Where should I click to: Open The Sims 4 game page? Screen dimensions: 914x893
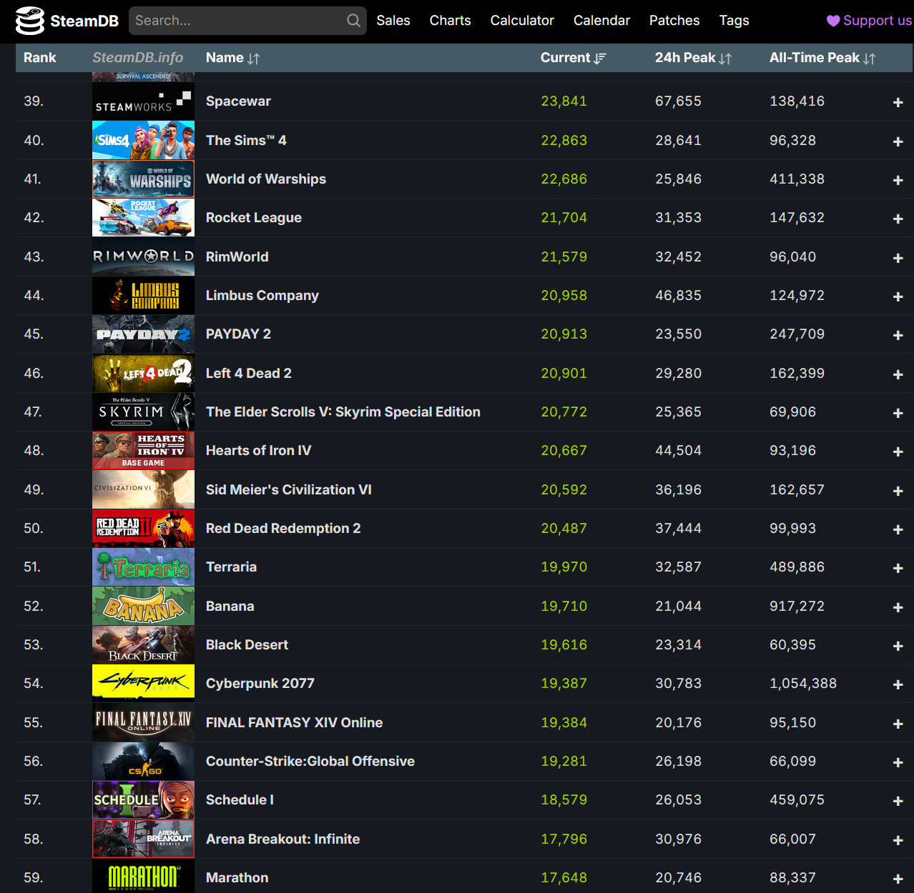coord(246,140)
